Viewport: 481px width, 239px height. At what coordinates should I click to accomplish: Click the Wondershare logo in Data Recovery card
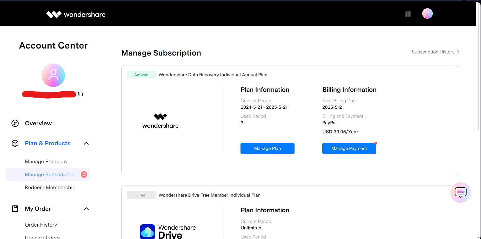(x=161, y=121)
